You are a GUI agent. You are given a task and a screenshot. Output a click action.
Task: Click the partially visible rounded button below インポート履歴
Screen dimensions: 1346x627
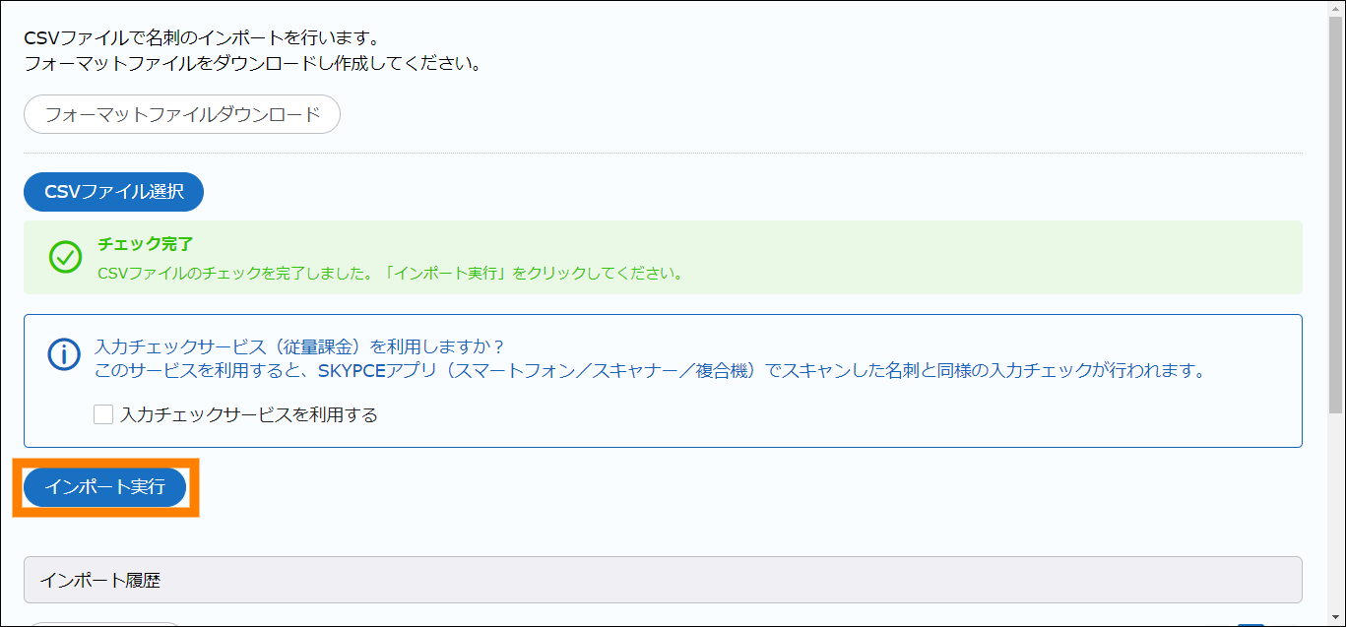[102, 623]
